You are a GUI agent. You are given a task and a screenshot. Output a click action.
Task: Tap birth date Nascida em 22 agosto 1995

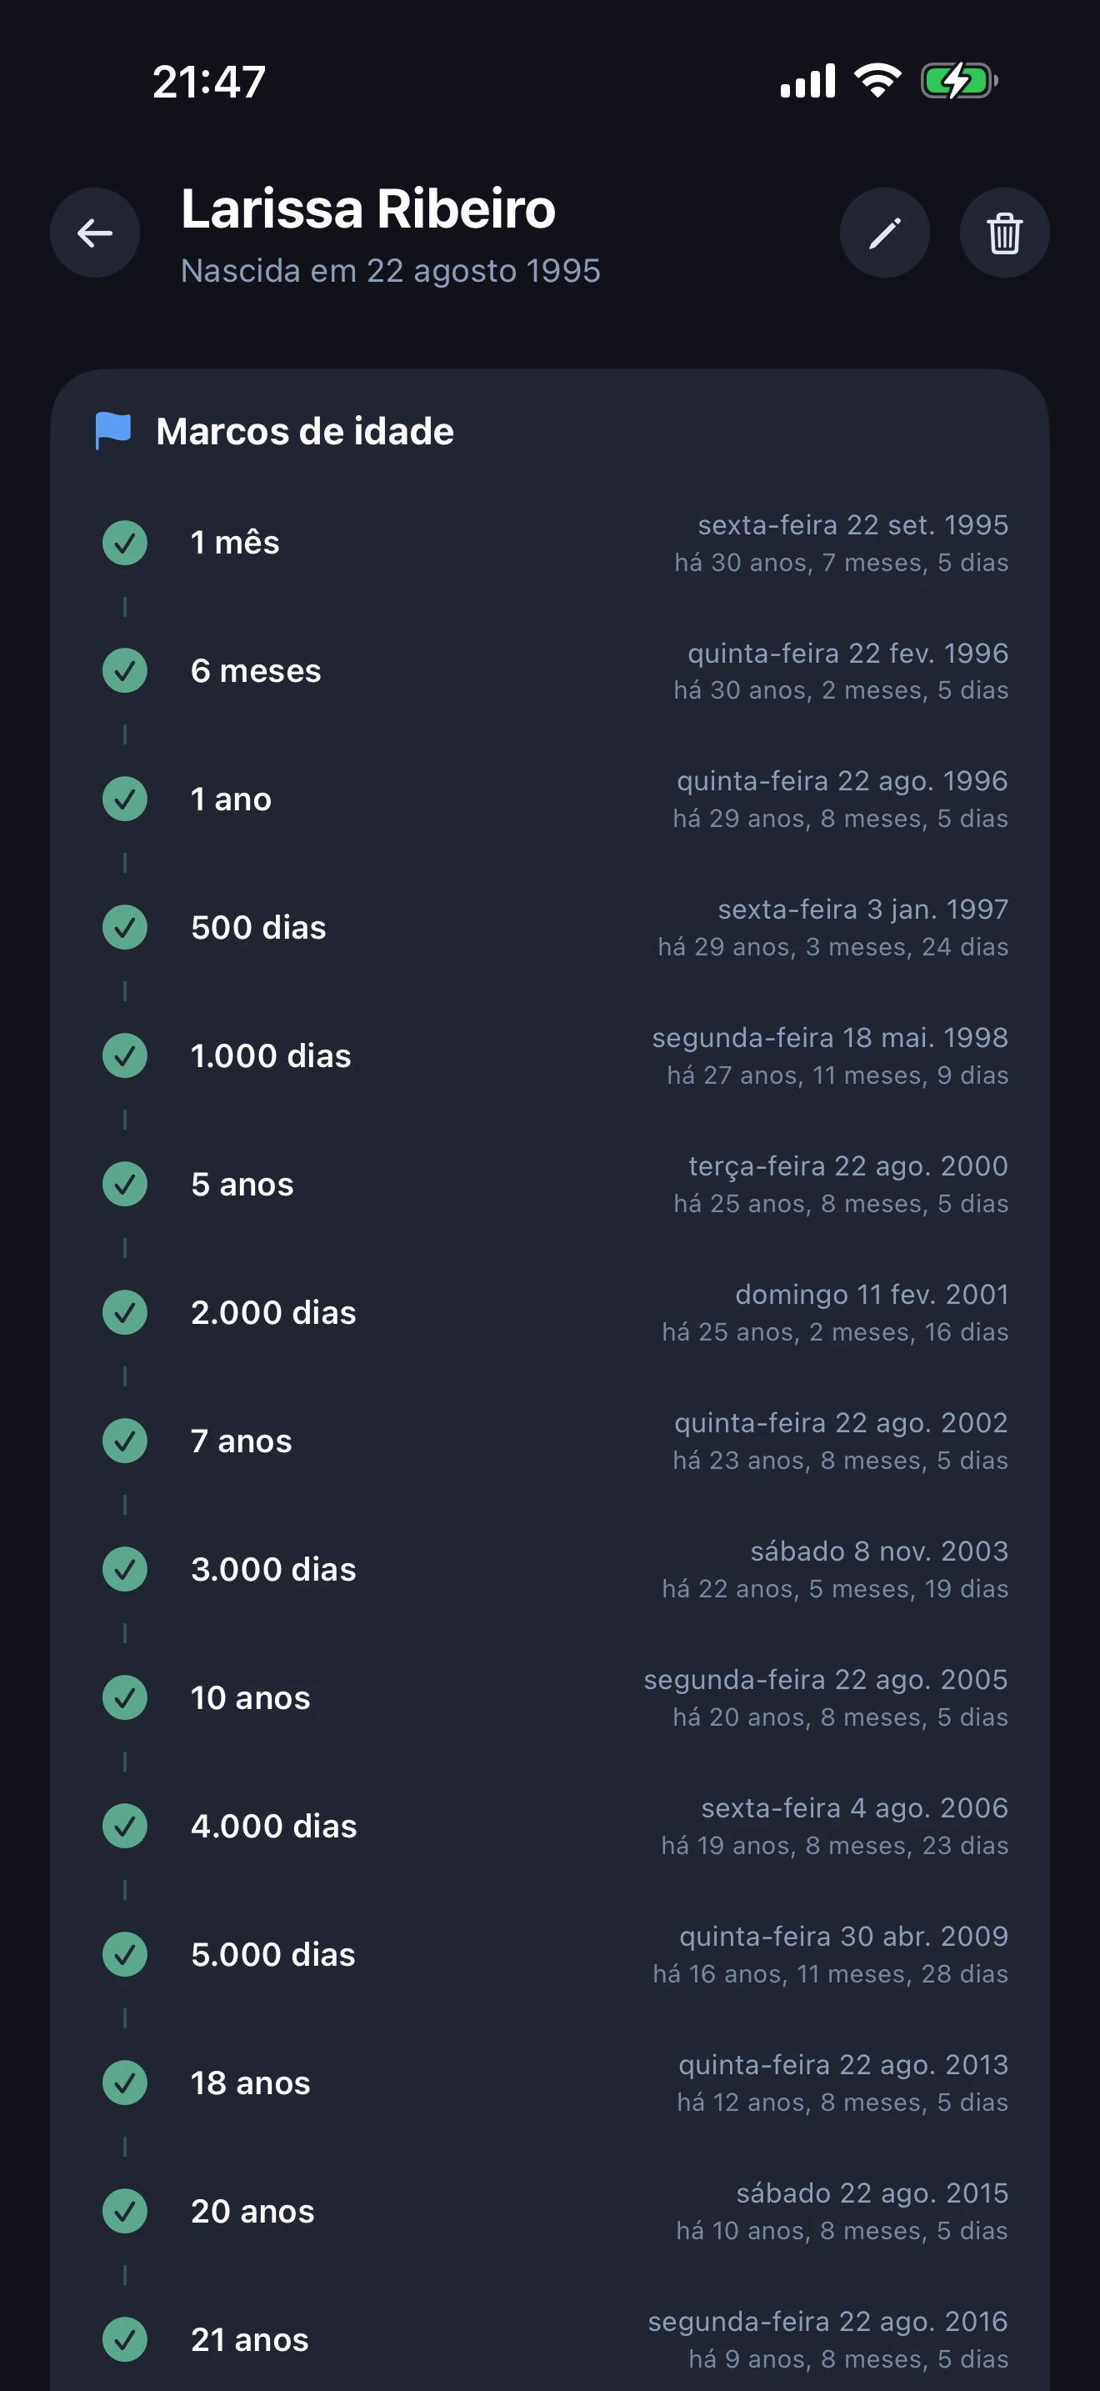(x=391, y=271)
